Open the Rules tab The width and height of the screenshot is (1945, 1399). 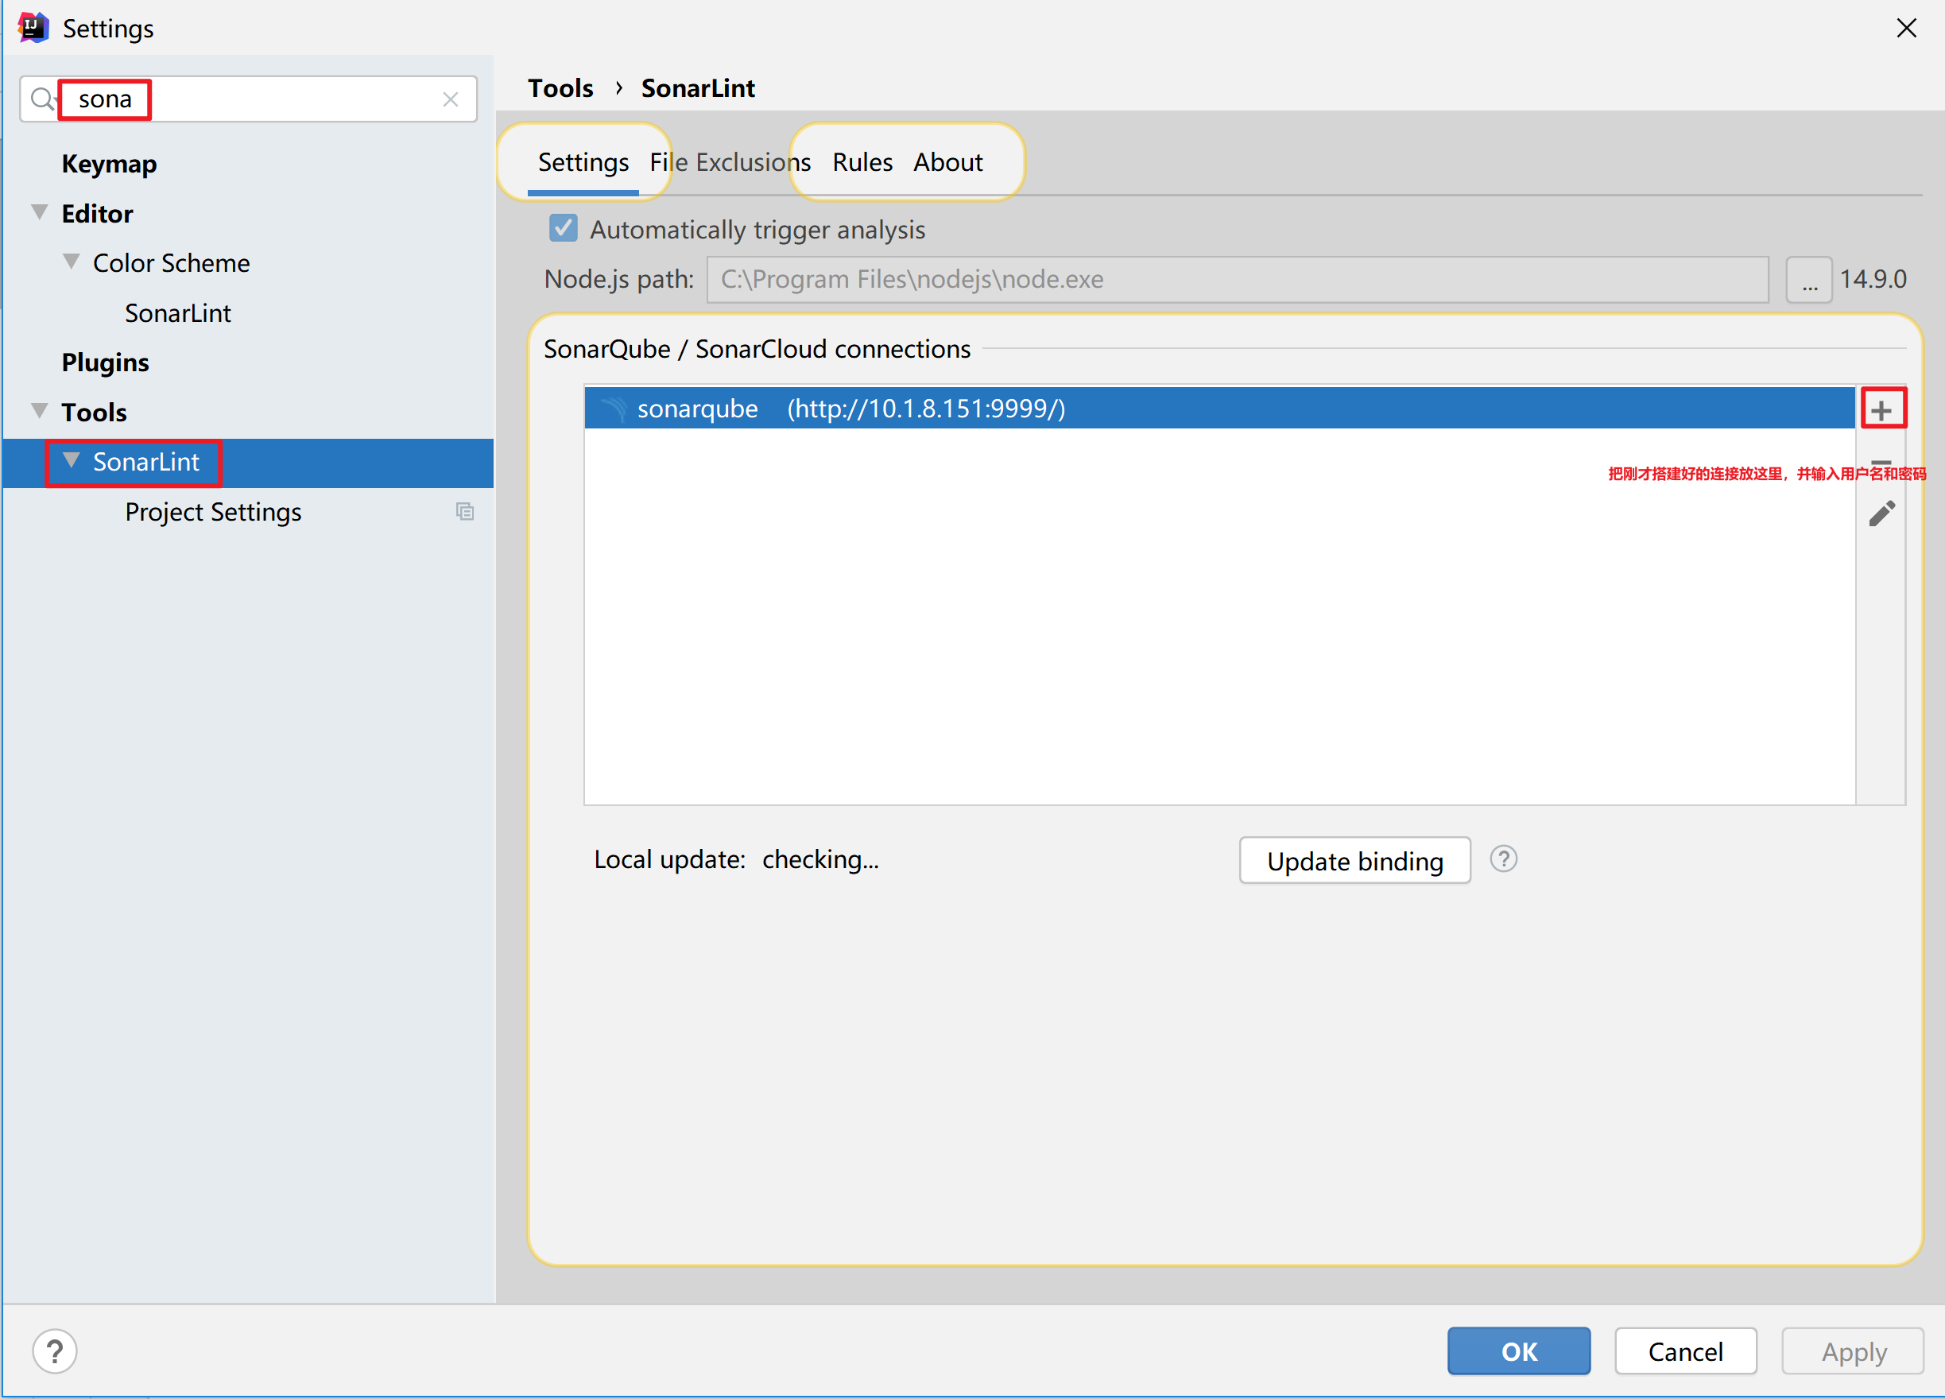[x=862, y=162]
